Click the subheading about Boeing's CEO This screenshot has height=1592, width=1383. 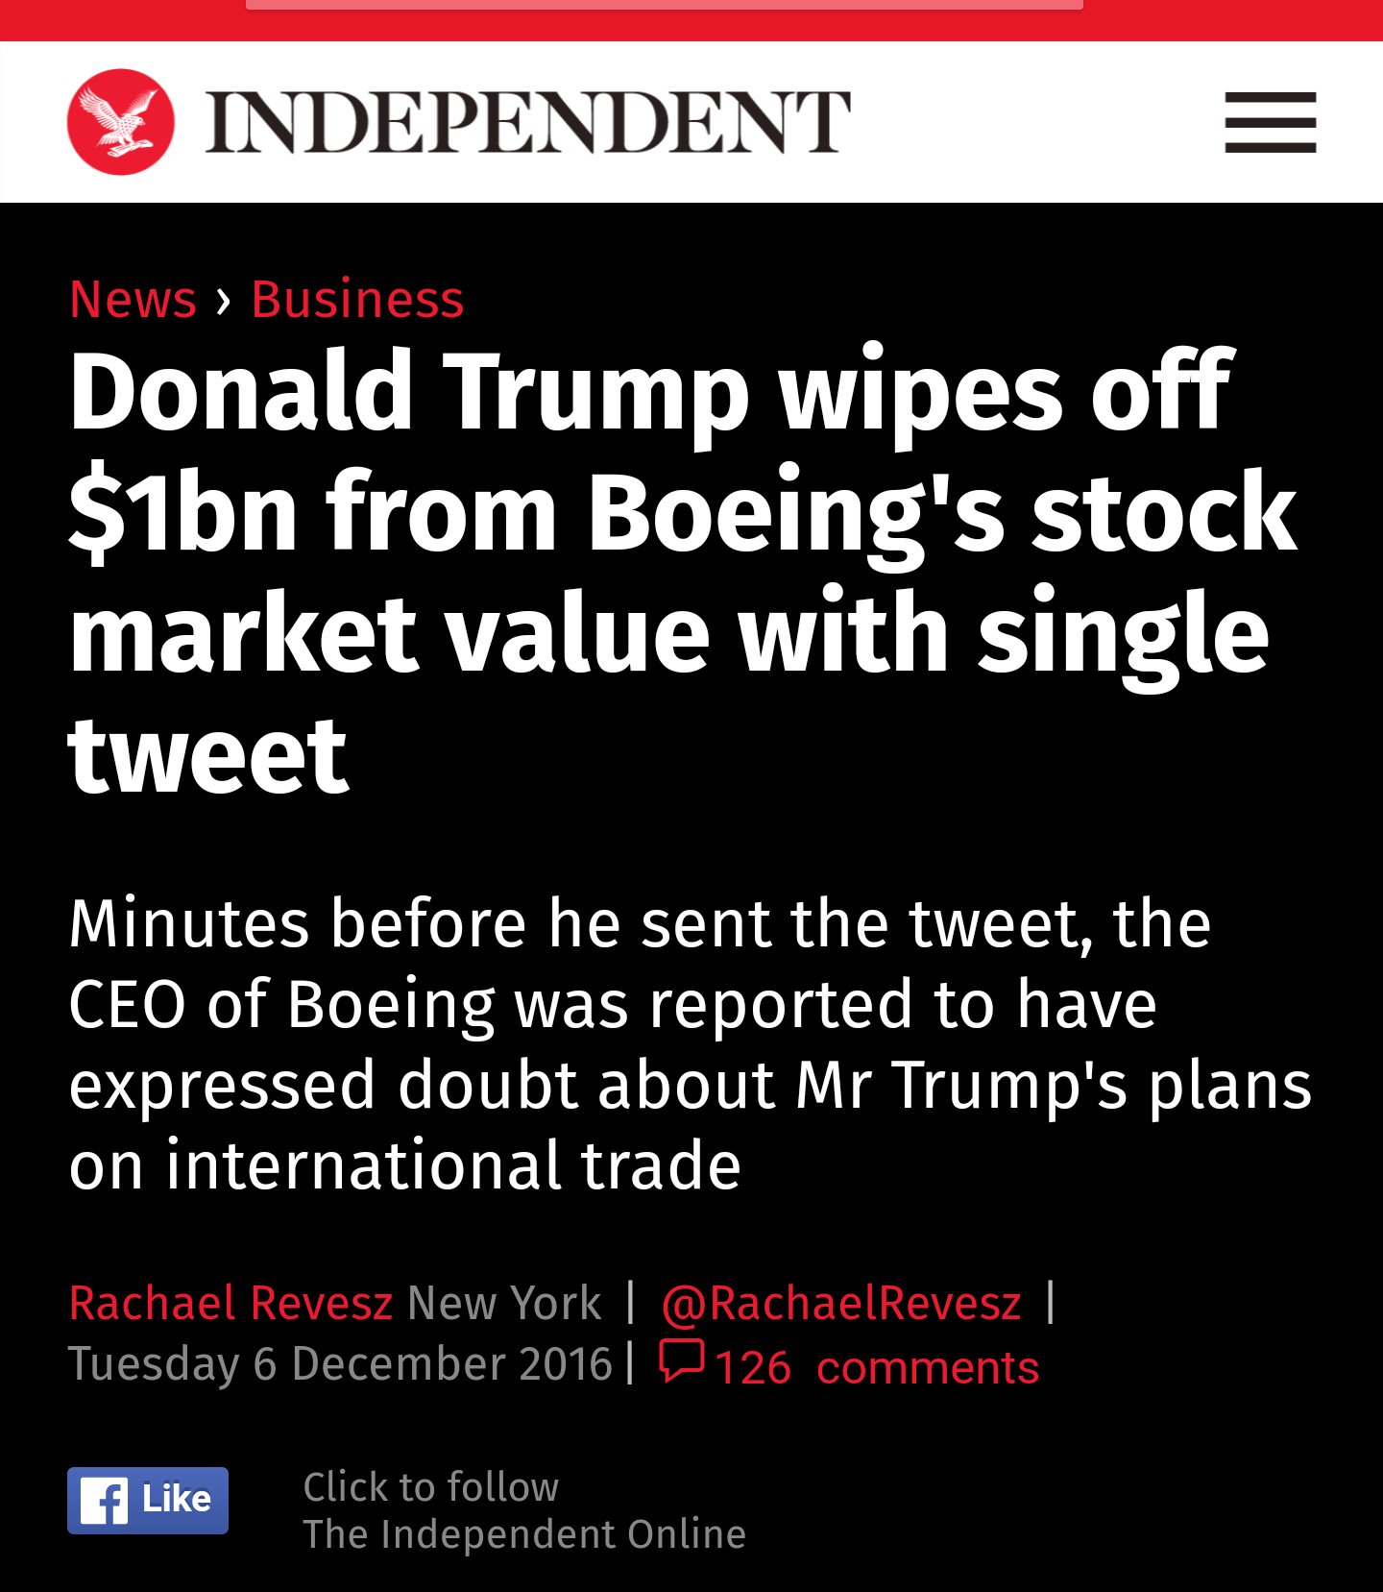690,1044
